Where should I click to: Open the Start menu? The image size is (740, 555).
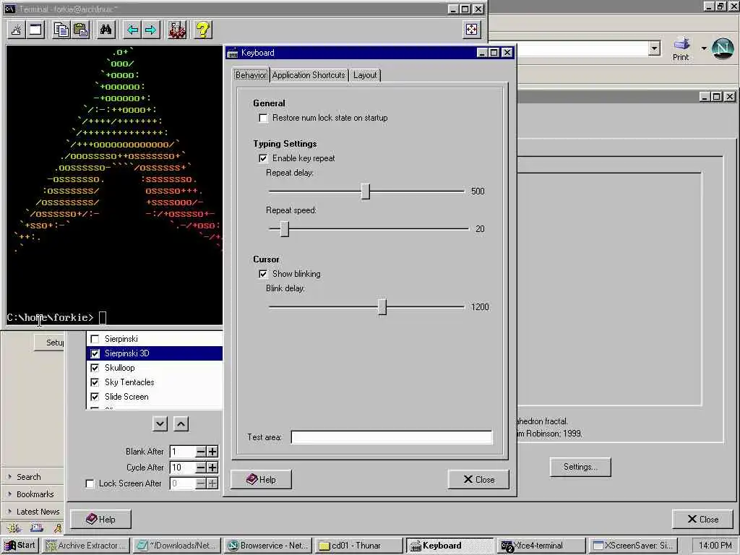[x=20, y=546]
